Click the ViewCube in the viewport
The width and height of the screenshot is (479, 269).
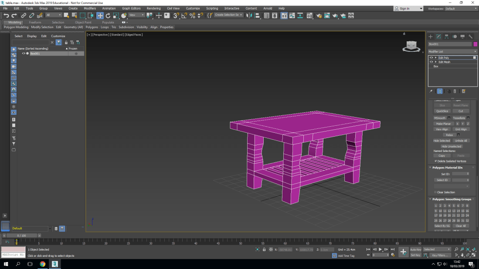[411, 45]
